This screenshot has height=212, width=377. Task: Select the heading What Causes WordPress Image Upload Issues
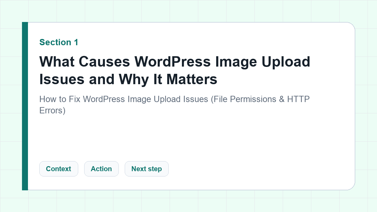[x=175, y=70]
